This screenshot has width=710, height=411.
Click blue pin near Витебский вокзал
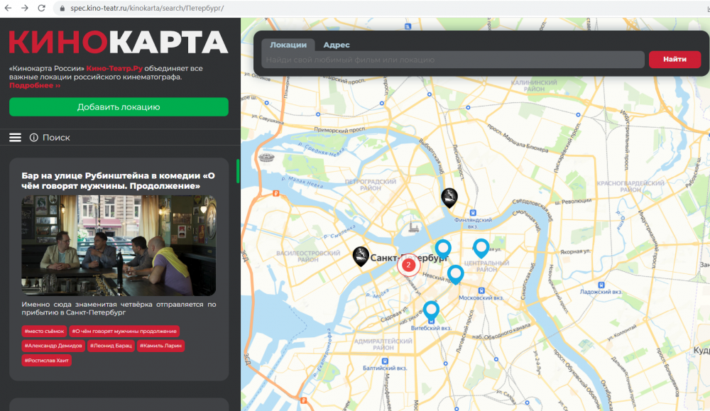click(431, 311)
